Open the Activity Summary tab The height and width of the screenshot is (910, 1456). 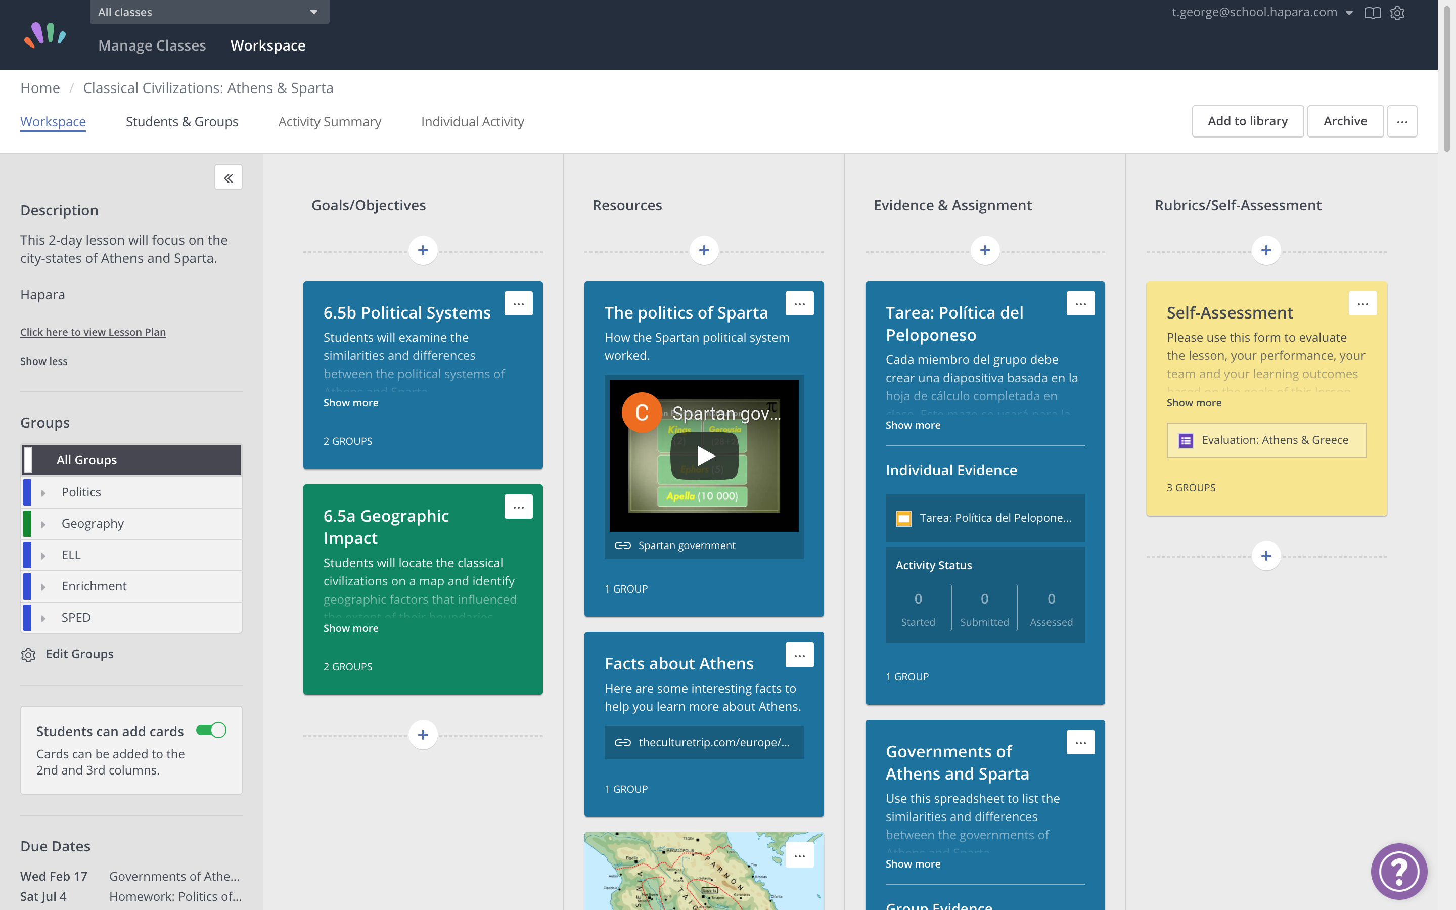point(329,121)
